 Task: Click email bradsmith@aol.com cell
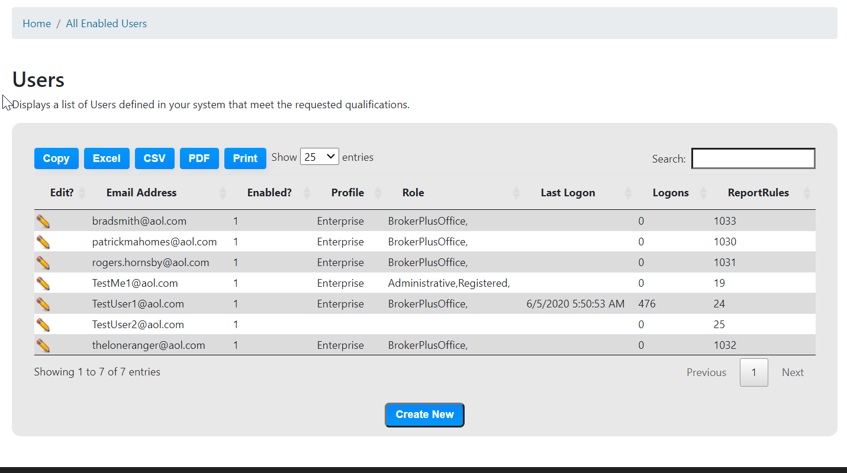click(139, 221)
